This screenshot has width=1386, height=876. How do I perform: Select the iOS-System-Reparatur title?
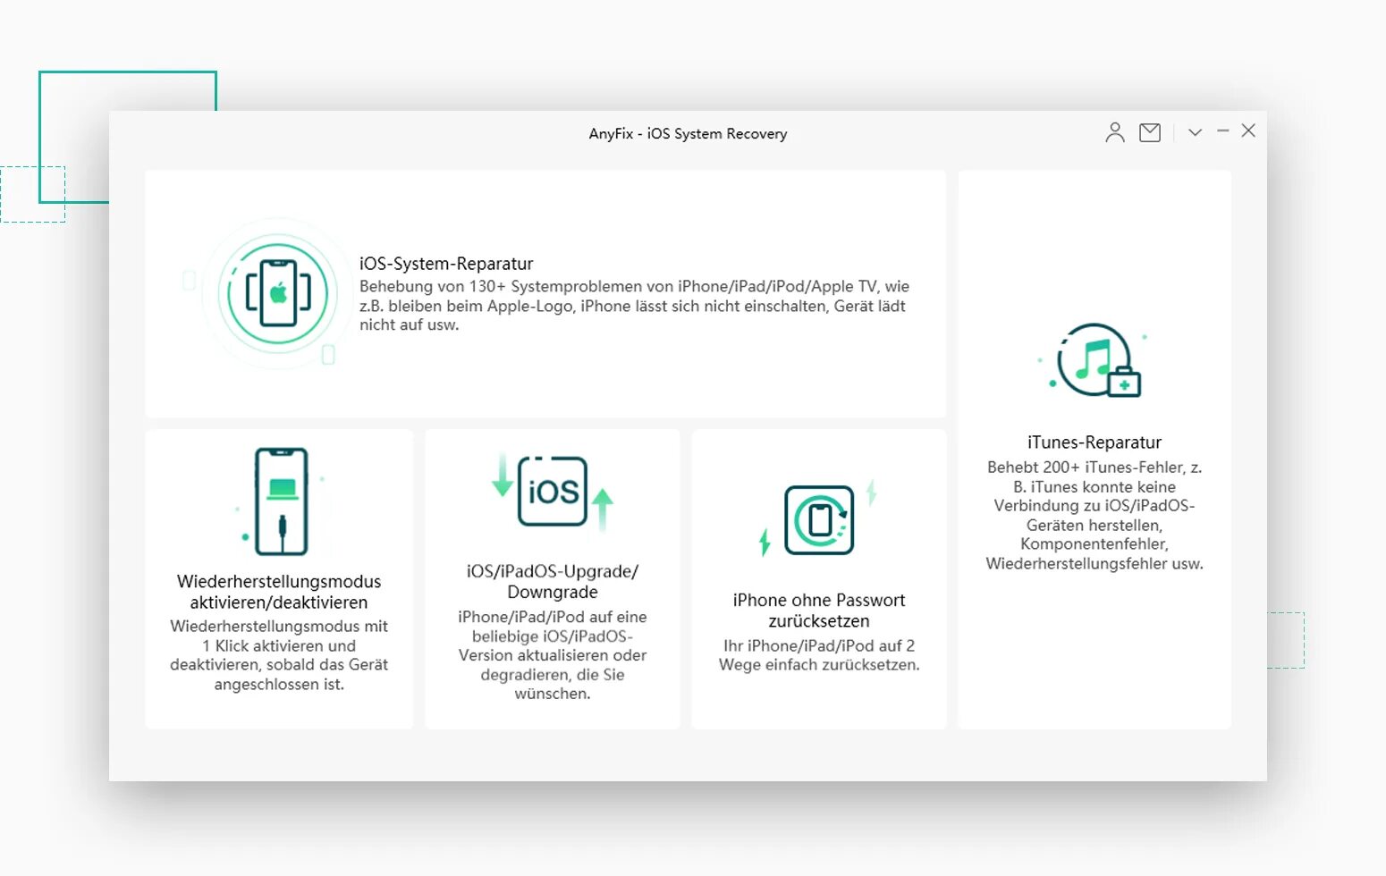pyautogui.click(x=446, y=264)
